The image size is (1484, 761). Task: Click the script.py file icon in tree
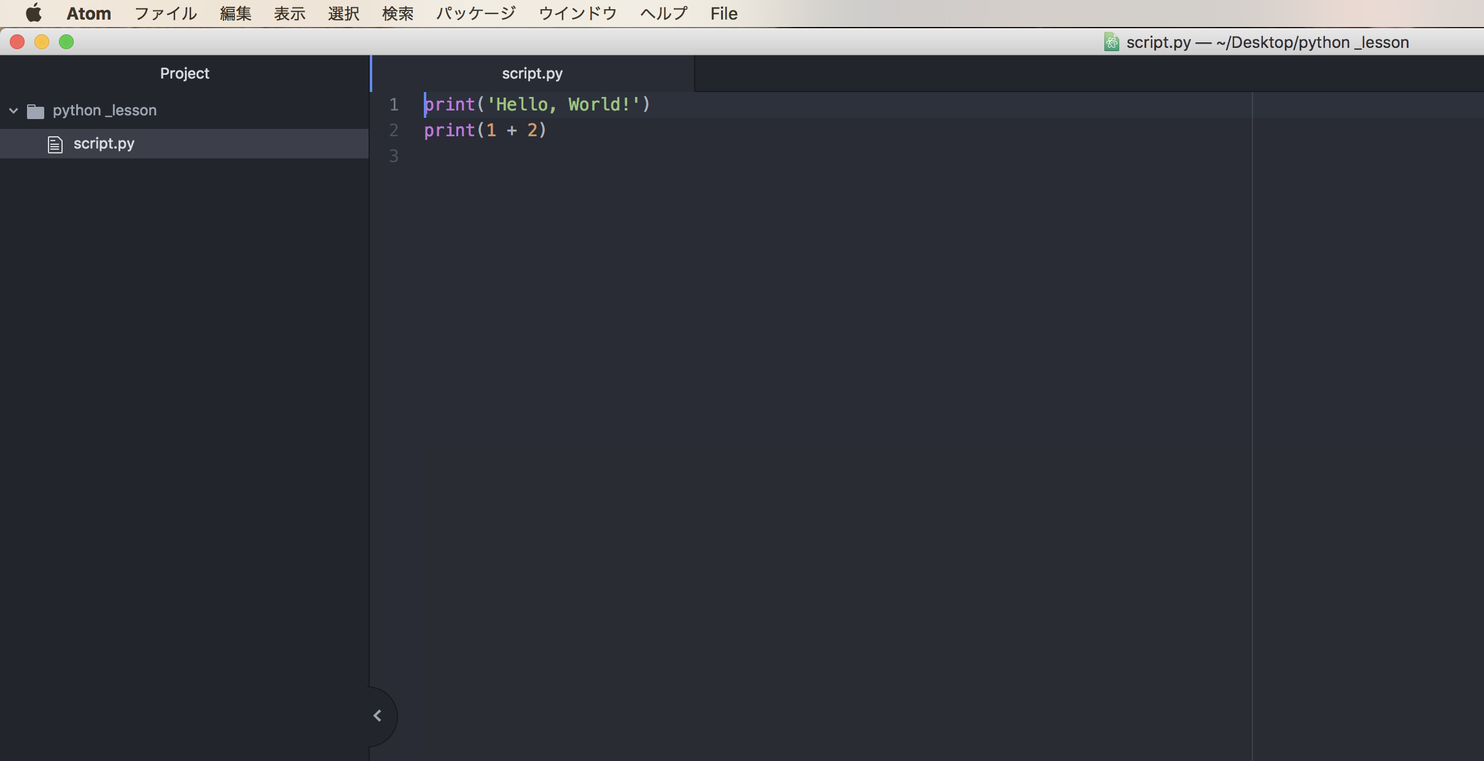(55, 144)
